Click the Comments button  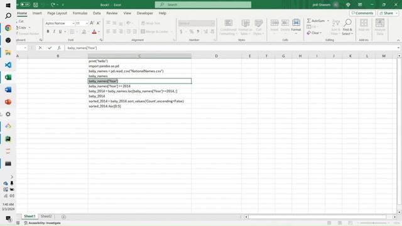tap(362, 13)
